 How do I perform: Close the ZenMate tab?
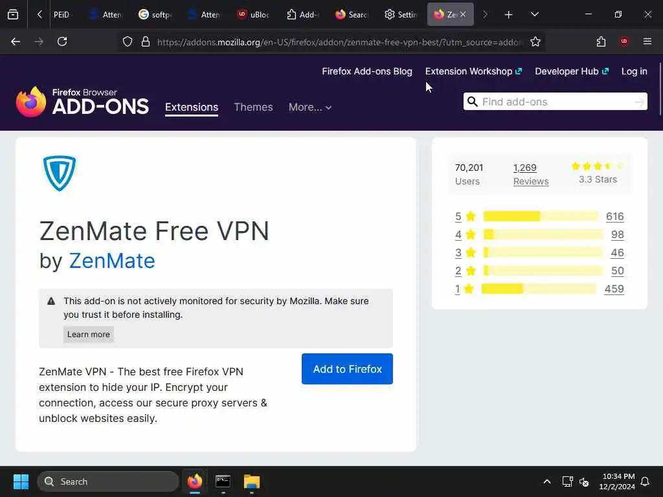click(x=463, y=14)
